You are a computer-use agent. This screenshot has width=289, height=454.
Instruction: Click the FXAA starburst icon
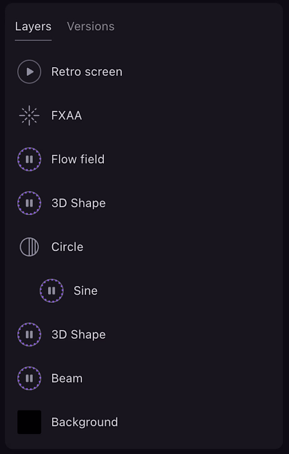(29, 116)
